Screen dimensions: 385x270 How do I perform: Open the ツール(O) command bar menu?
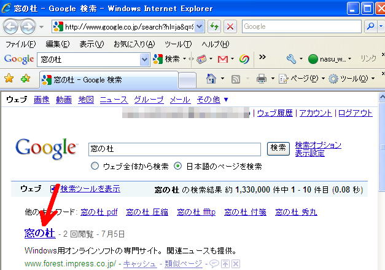tap(352, 79)
